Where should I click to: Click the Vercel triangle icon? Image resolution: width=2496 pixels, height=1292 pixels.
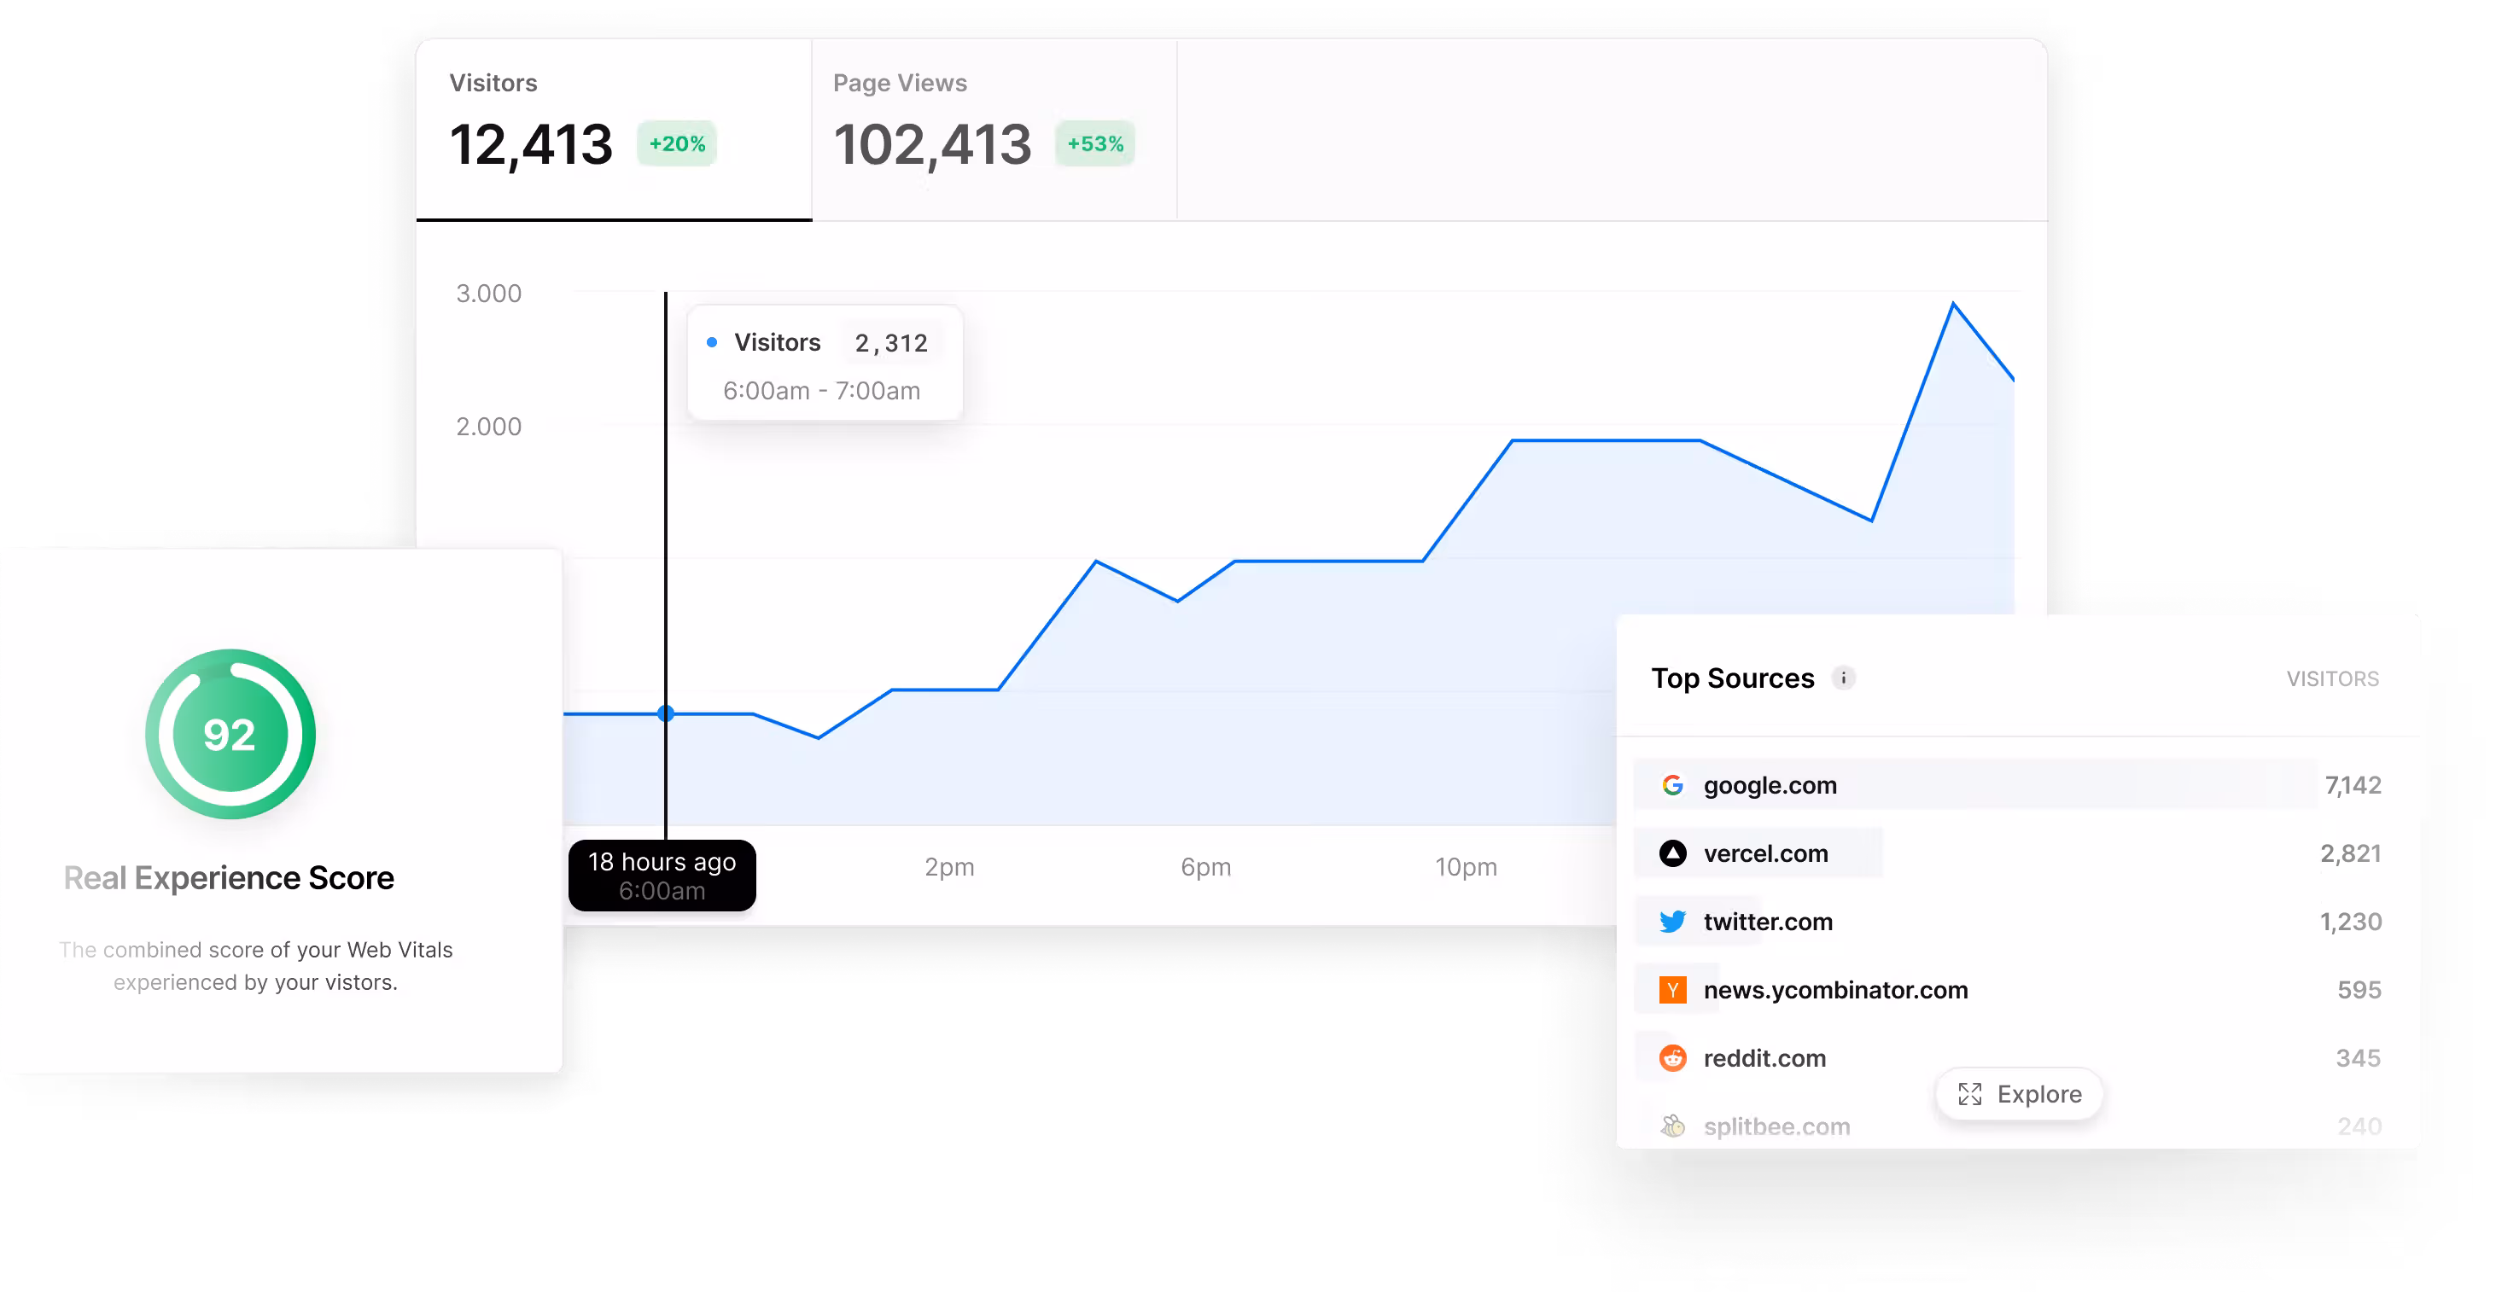click(x=1672, y=853)
